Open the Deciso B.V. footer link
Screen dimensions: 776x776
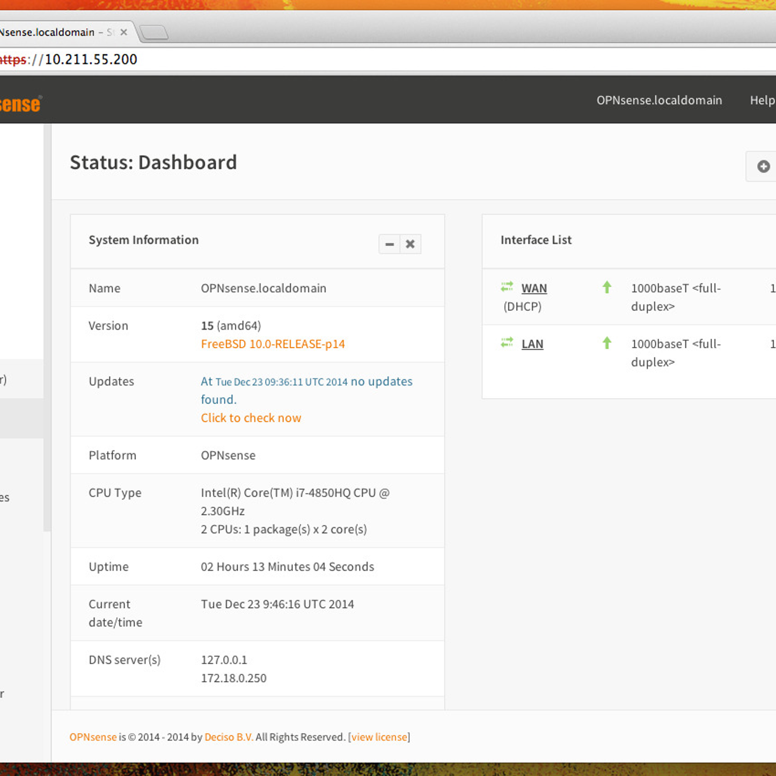click(229, 737)
